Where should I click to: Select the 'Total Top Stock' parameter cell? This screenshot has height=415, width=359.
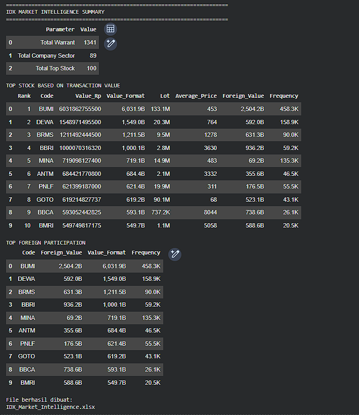(x=56, y=68)
